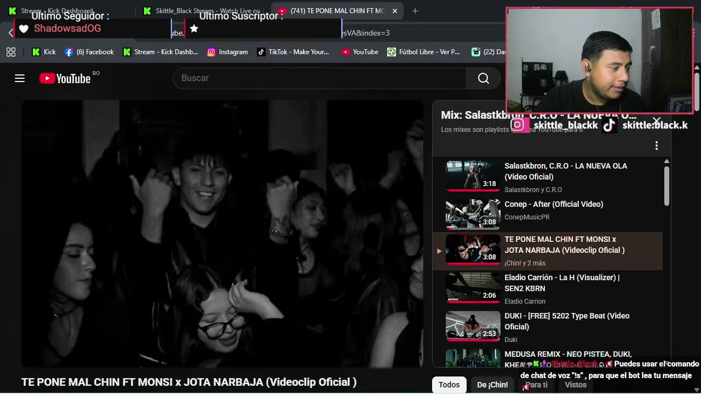Image resolution: width=701 pixels, height=394 pixels.
Task: Select the De ¡Chin! filter chip
Action: pyautogui.click(x=492, y=385)
